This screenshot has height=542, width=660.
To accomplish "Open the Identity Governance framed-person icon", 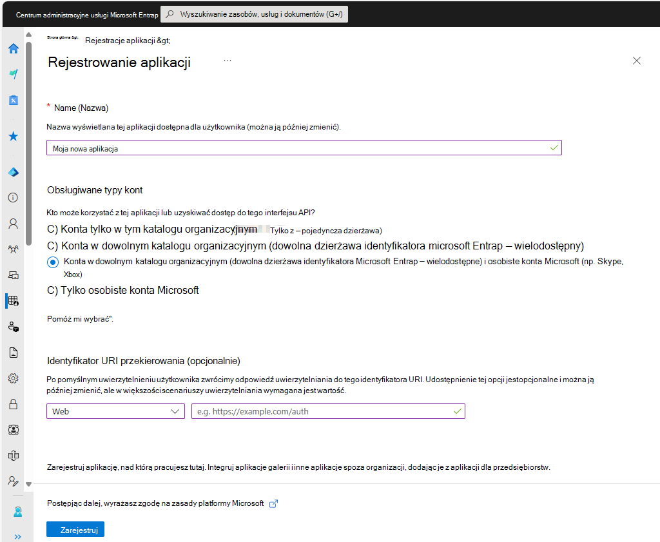I will pyautogui.click(x=13, y=430).
